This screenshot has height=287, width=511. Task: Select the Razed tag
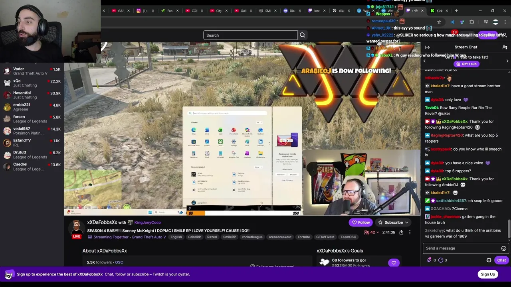coord(212,237)
